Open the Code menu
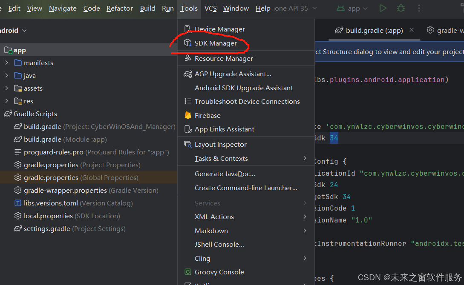Image resolution: width=464 pixels, height=285 pixels. pyautogui.click(x=92, y=8)
